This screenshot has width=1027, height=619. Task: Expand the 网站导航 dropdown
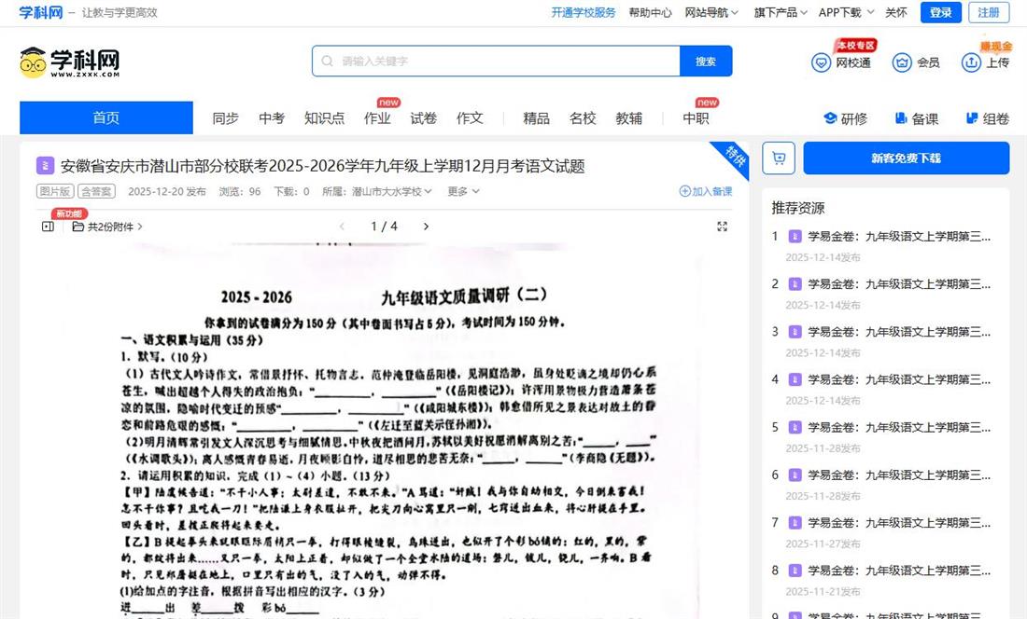coord(711,12)
